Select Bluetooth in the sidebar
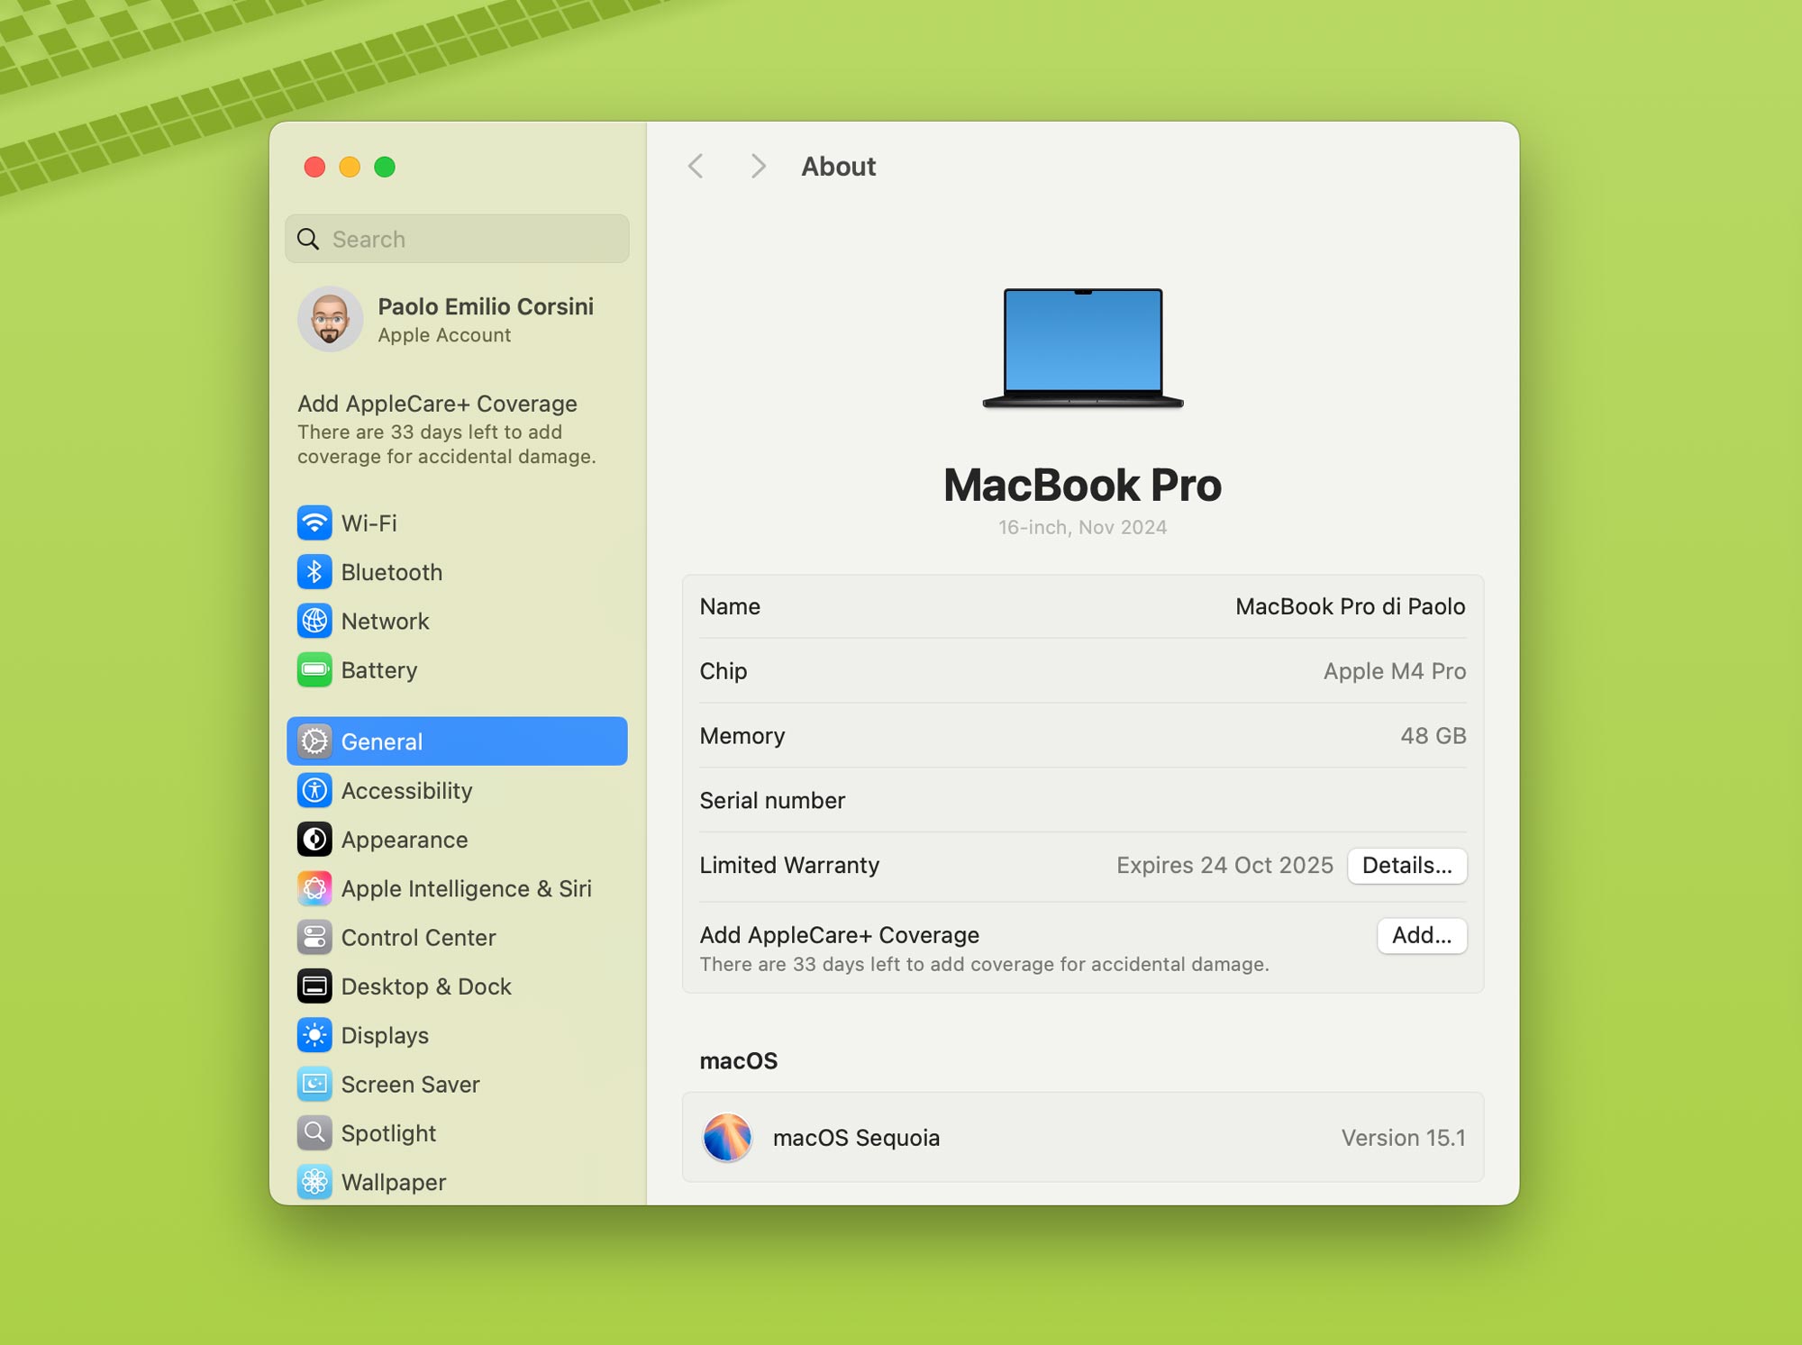1802x1345 pixels. (x=457, y=572)
